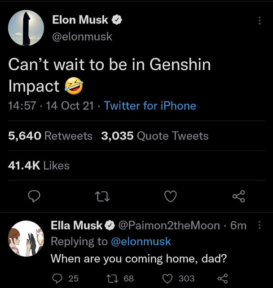Click the Twitter for iPhone link
Viewport: 273px width, 288px height.
(150, 106)
